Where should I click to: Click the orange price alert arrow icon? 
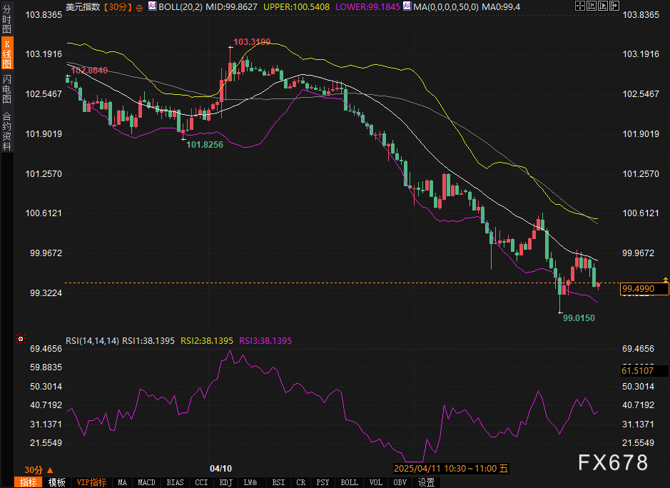click(x=665, y=279)
